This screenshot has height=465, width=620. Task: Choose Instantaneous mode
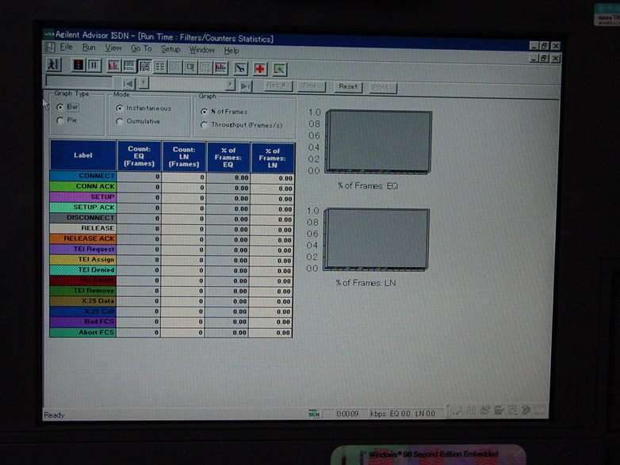[144, 108]
